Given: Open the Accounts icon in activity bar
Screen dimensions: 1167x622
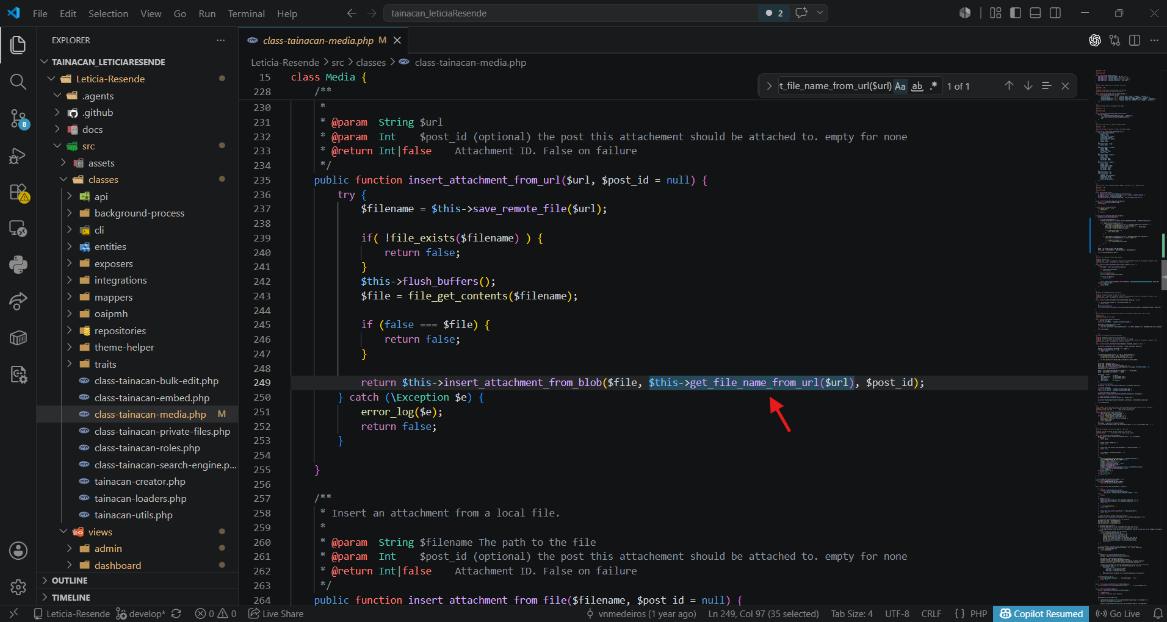Looking at the screenshot, I should pos(18,551).
